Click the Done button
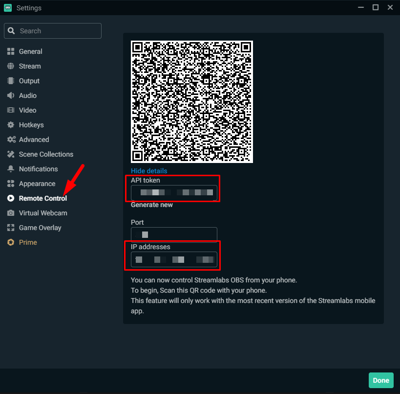 tap(381, 380)
